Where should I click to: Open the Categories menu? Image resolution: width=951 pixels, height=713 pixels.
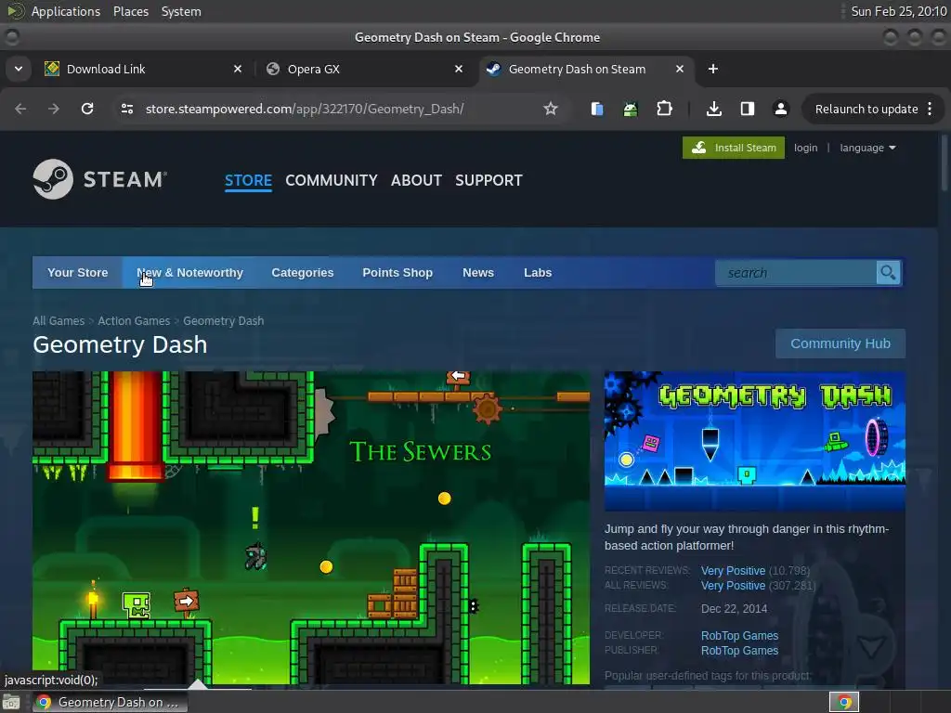(303, 273)
